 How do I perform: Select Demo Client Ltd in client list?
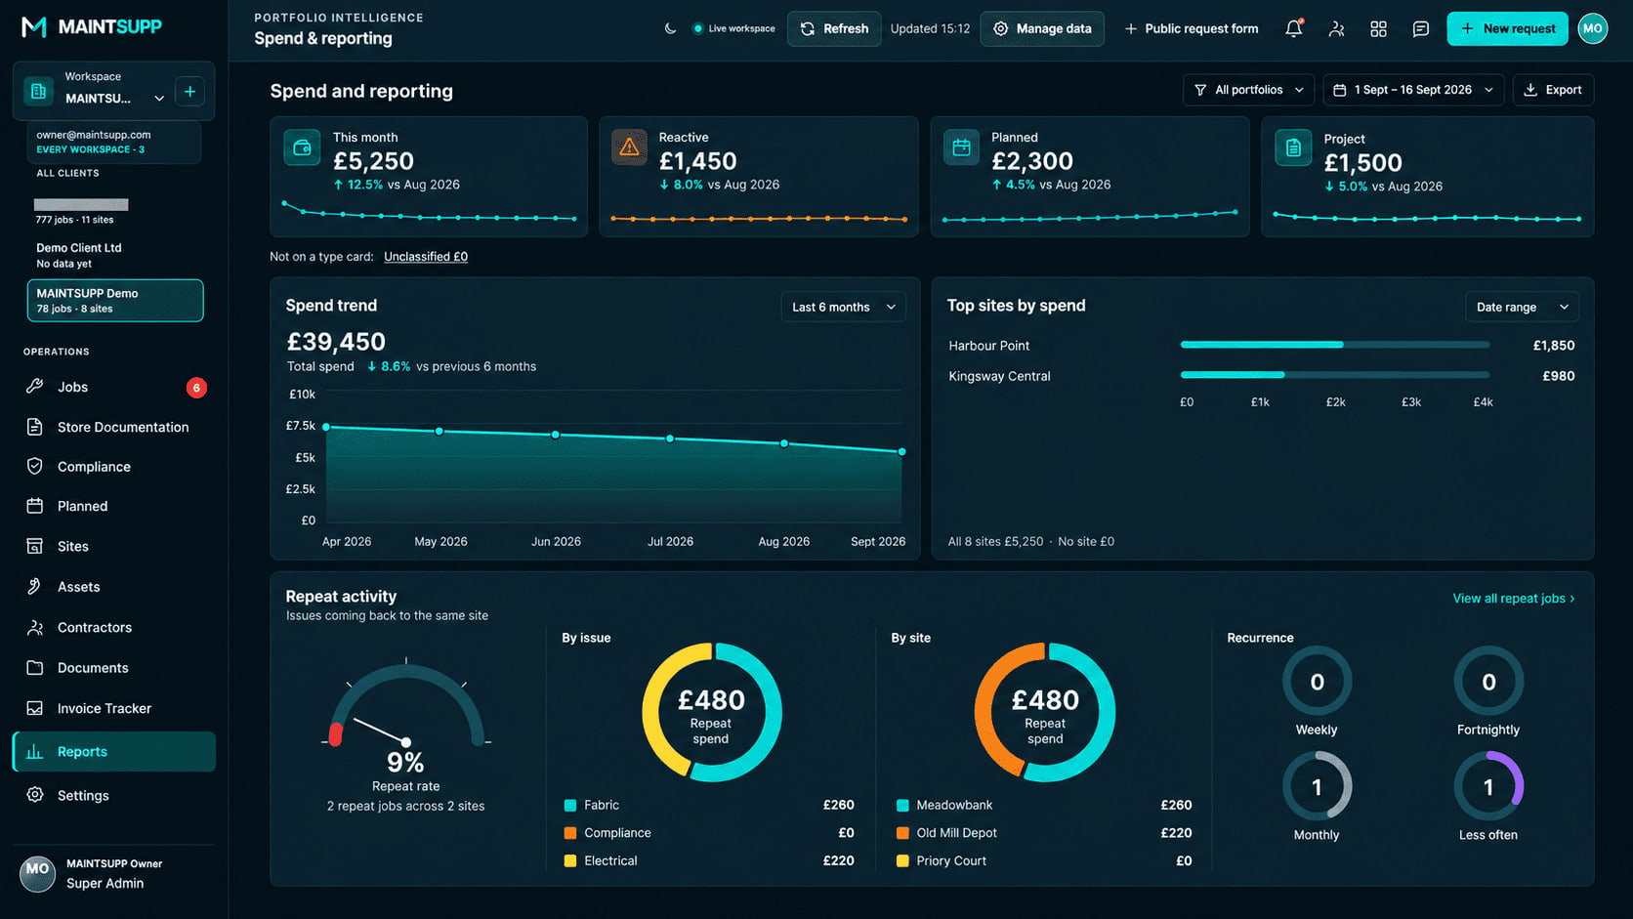pos(115,255)
